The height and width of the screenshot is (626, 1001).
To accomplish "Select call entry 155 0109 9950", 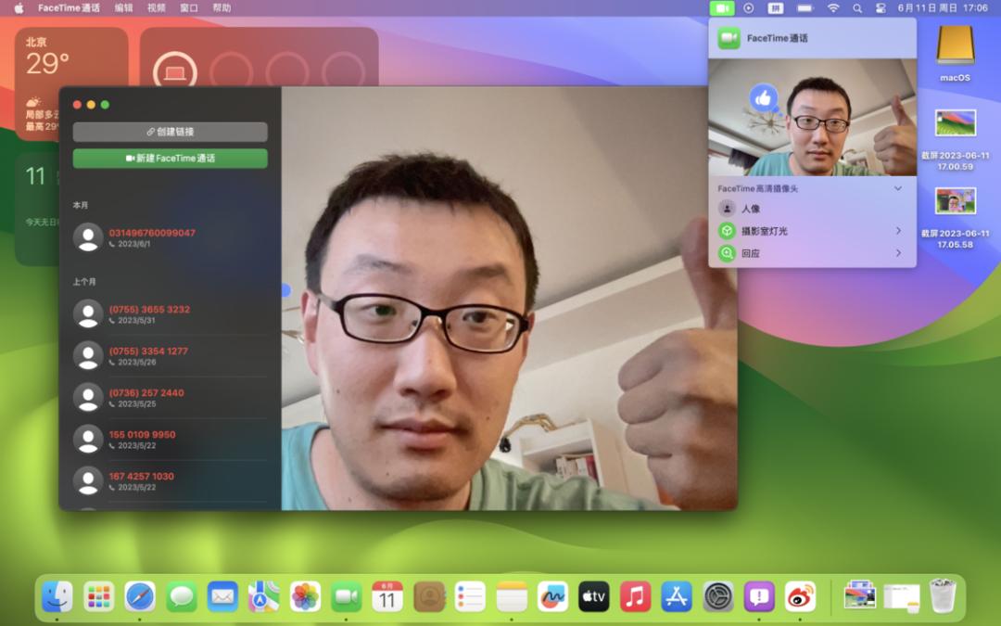I will pyautogui.click(x=170, y=440).
